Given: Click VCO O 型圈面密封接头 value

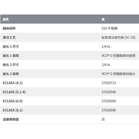Looking at the screenshot, I should point(119,74).
